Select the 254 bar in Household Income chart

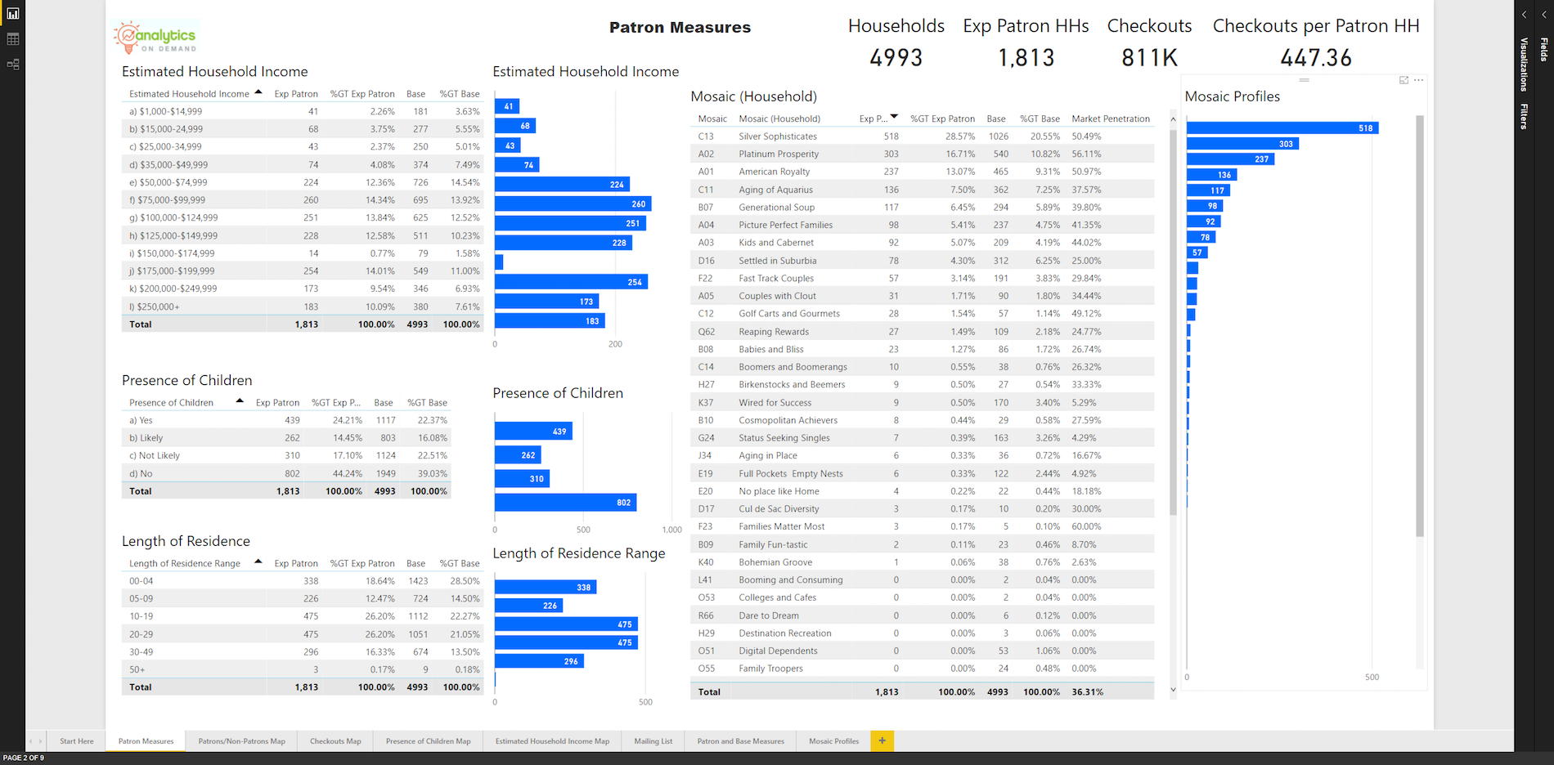[x=571, y=282]
